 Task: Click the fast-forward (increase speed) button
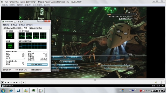tap(17, 82)
